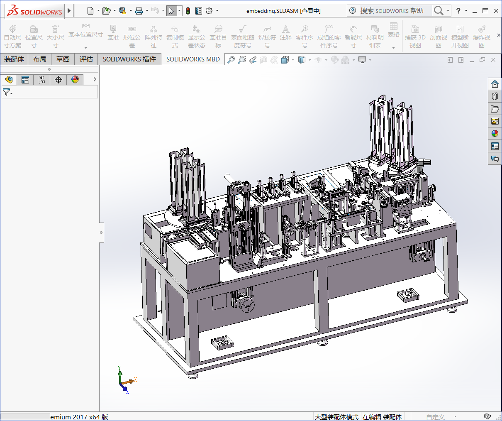Image resolution: width=502 pixels, height=421 pixels.
Task: Click View Settings monitor icon
Action: coord(362,60)
